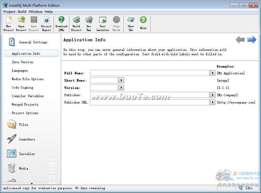Open the Media section disc icon
Image resolution: width=261 pixels, height=193 pixels.
point(12,168)
